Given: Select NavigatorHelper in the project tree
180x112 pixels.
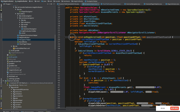Looking at the screenshot, I should tap(24, 40).
